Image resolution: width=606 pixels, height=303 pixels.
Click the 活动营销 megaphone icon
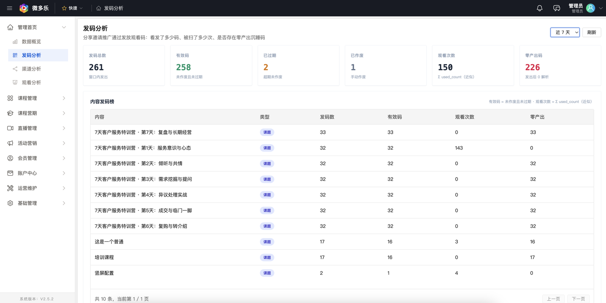point(10,143)
